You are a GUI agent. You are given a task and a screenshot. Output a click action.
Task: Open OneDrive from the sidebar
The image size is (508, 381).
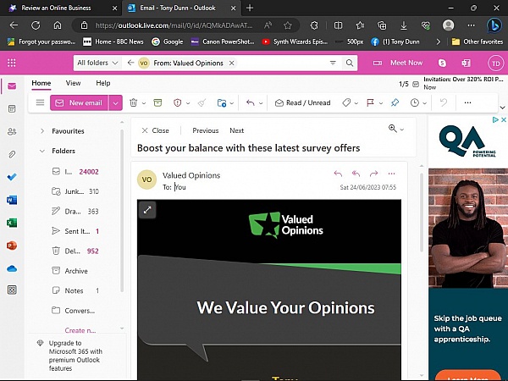[12, 268]
